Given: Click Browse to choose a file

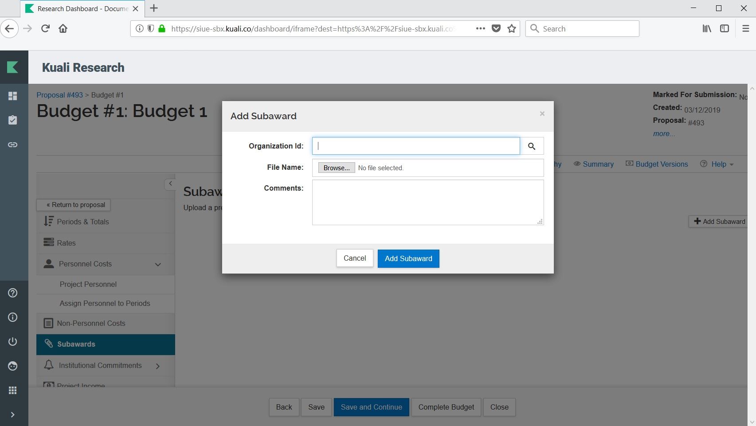Looking at the screenshot, I should (336, 168).
